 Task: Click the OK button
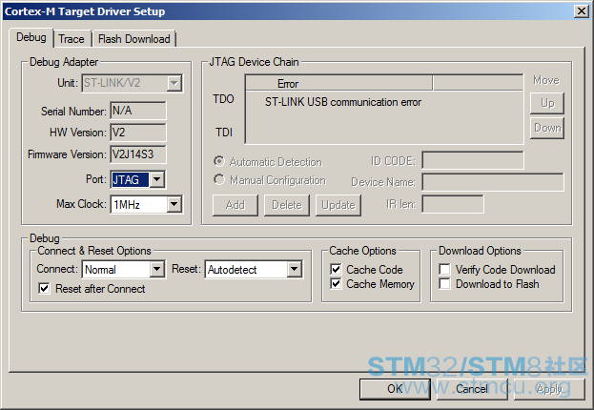click(x=395, y=389)
